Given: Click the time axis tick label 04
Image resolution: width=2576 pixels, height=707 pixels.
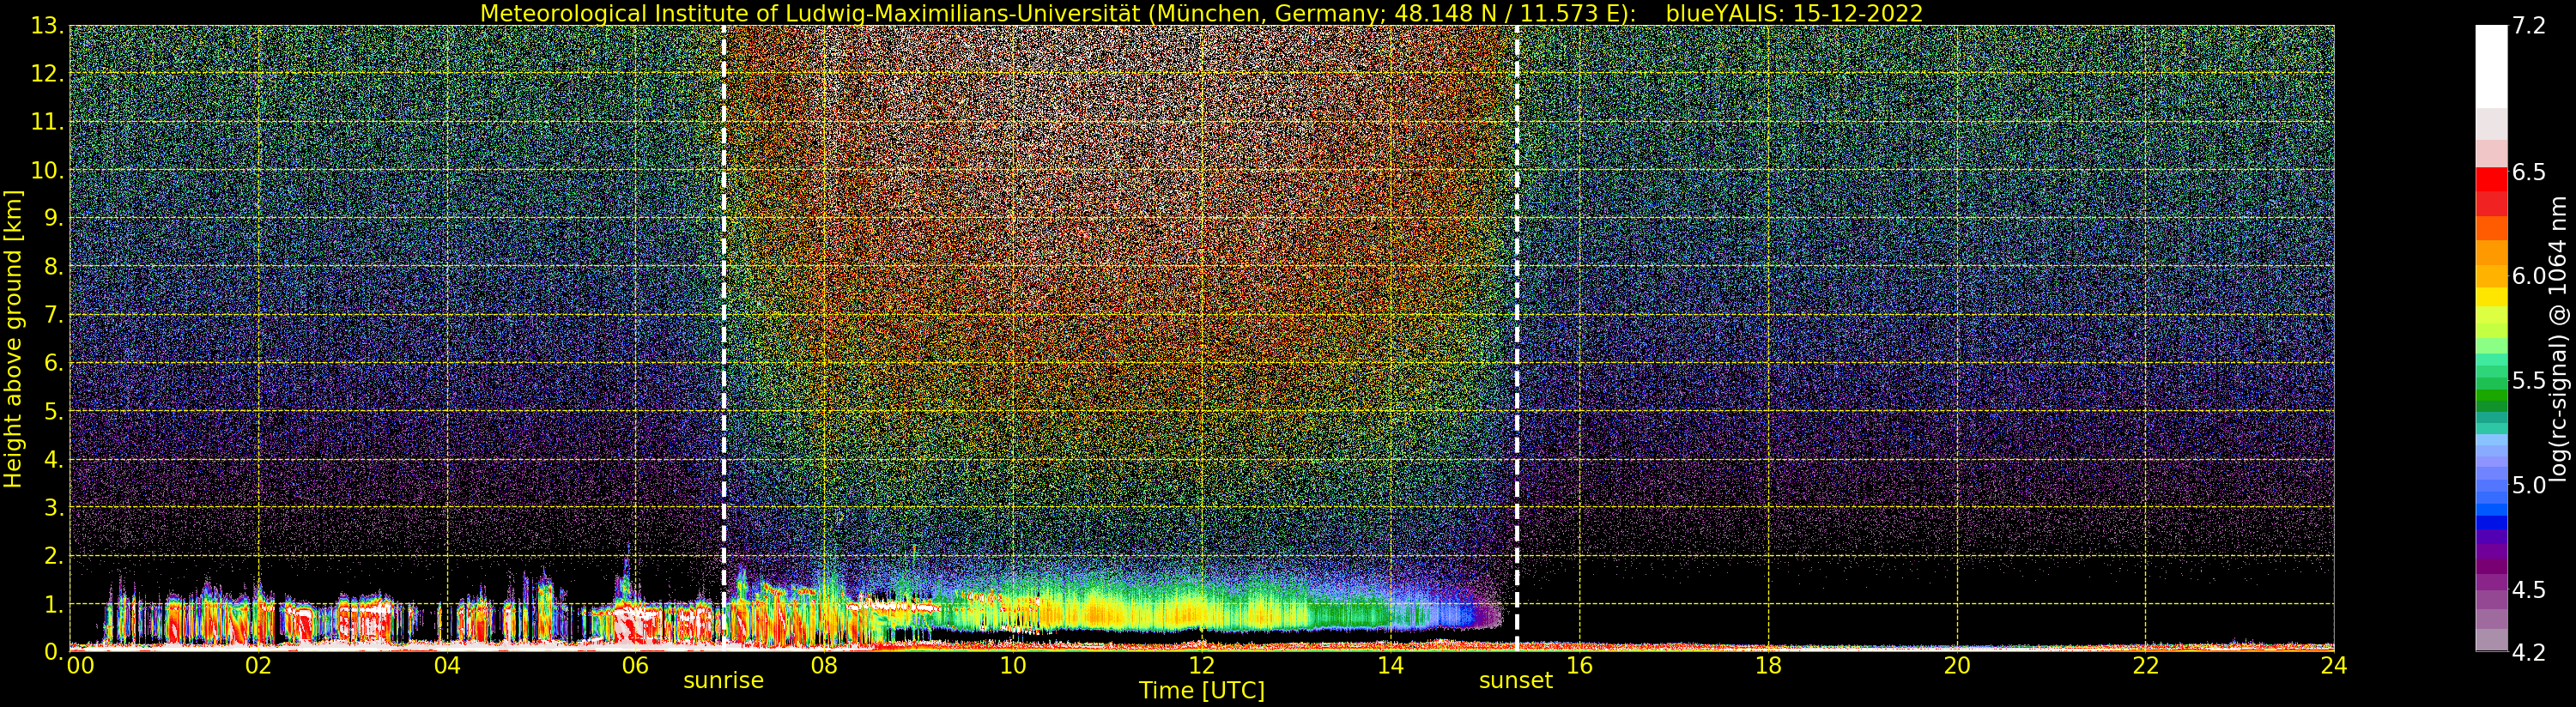Looking at the screenshot, I should pyautogui.click(x=447, y=666).
